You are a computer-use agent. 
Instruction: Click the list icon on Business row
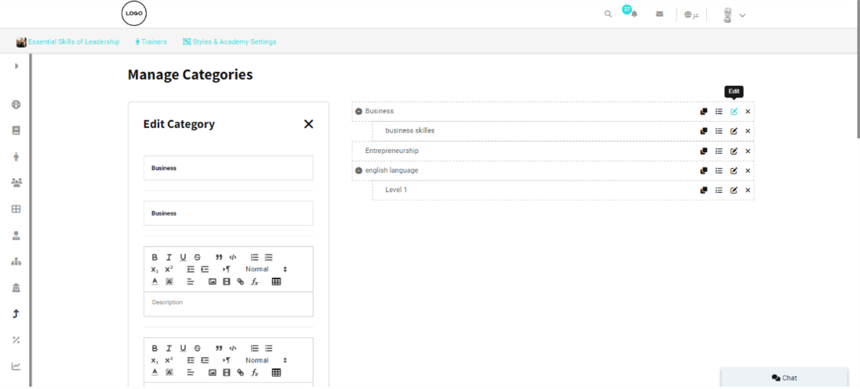(x=719, y=112)
